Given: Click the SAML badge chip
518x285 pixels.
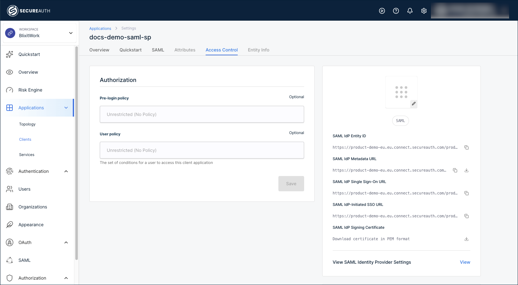Looking at the screenshot, I should pos(400,121).
